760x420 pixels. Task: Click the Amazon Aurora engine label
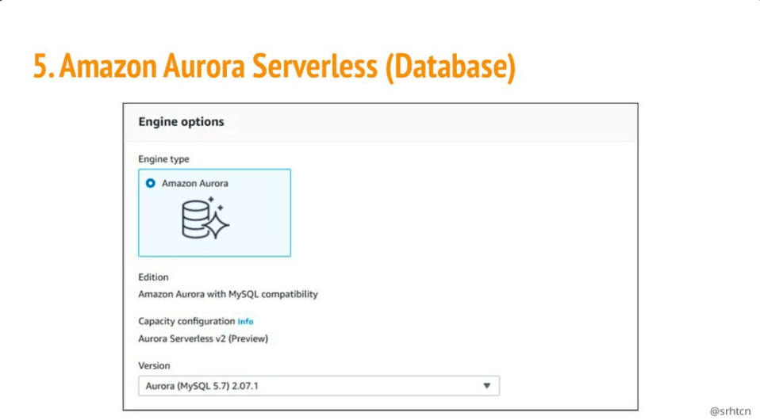pyautogui.click(x=195, y=183)
